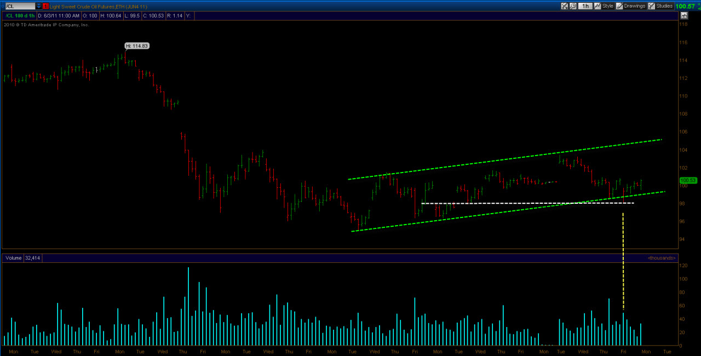The image size is (701, 356).
Task: Click the H: 100.64 high value
Action: pyautogui.click(x=111, y=16)
